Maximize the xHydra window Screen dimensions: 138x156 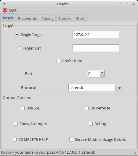(x=127, y=4)
